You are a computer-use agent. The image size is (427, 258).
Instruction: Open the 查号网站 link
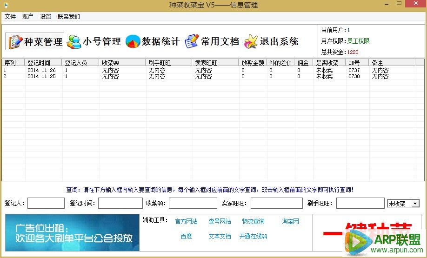coord(220,222)
